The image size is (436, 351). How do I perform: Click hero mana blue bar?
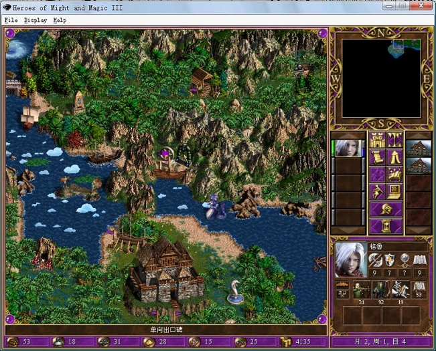[x=363, y=152]
